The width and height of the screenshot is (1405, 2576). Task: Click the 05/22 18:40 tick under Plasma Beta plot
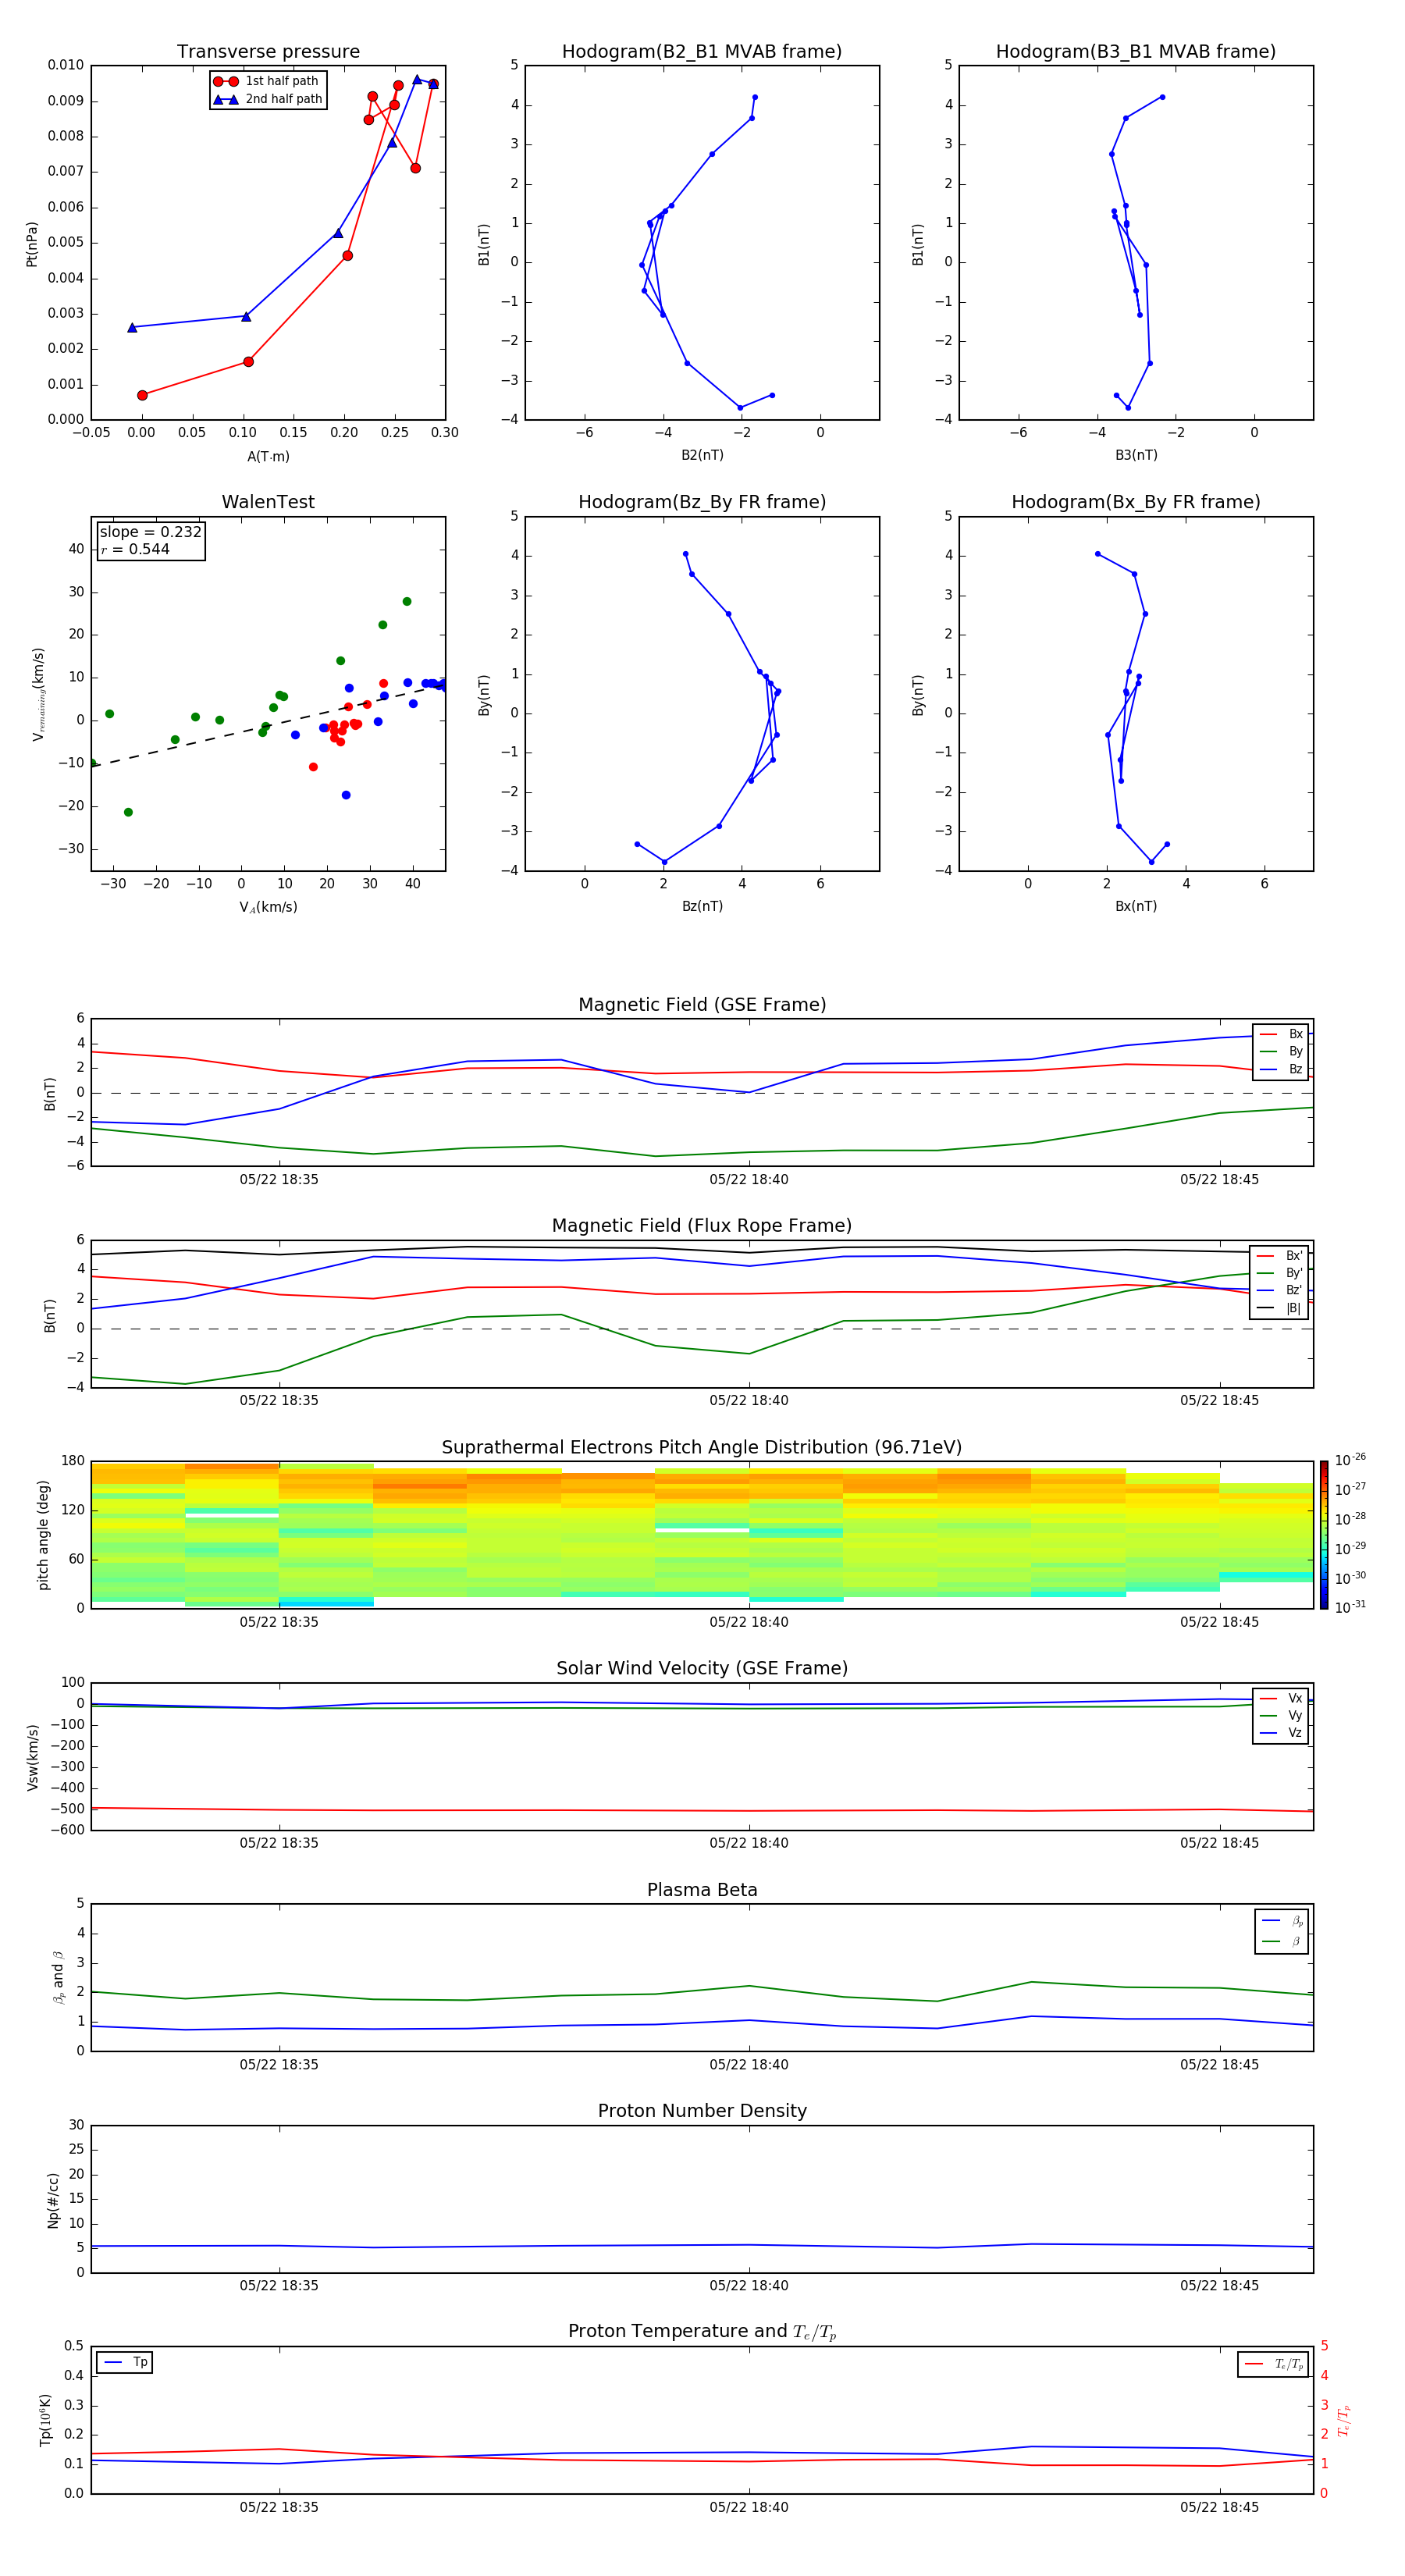click(x=749, y=2065)
